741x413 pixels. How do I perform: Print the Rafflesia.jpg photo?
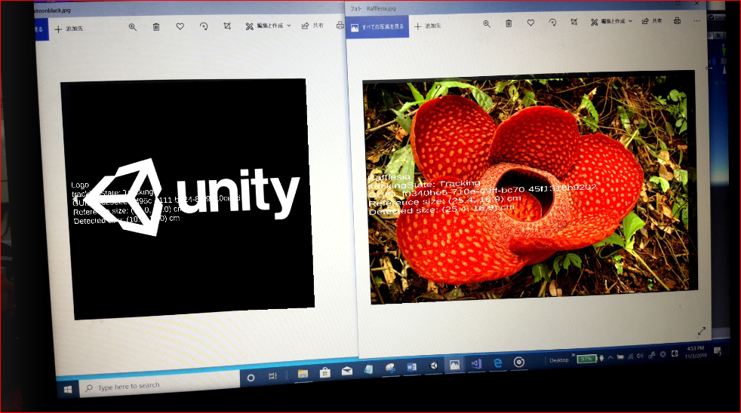[677, 21]
